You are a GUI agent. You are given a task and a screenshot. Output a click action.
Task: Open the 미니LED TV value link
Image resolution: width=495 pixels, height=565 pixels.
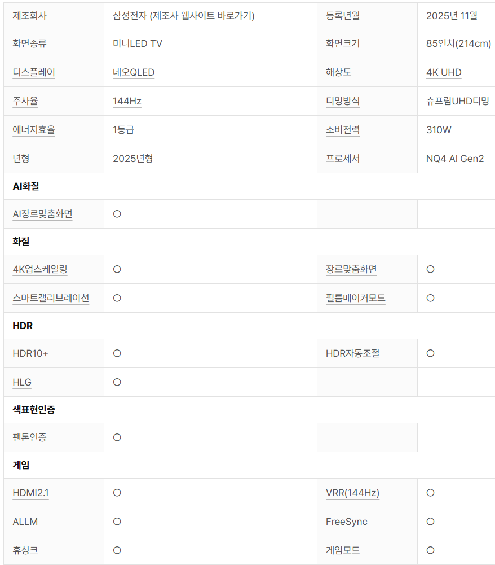[x=138, y=43]
